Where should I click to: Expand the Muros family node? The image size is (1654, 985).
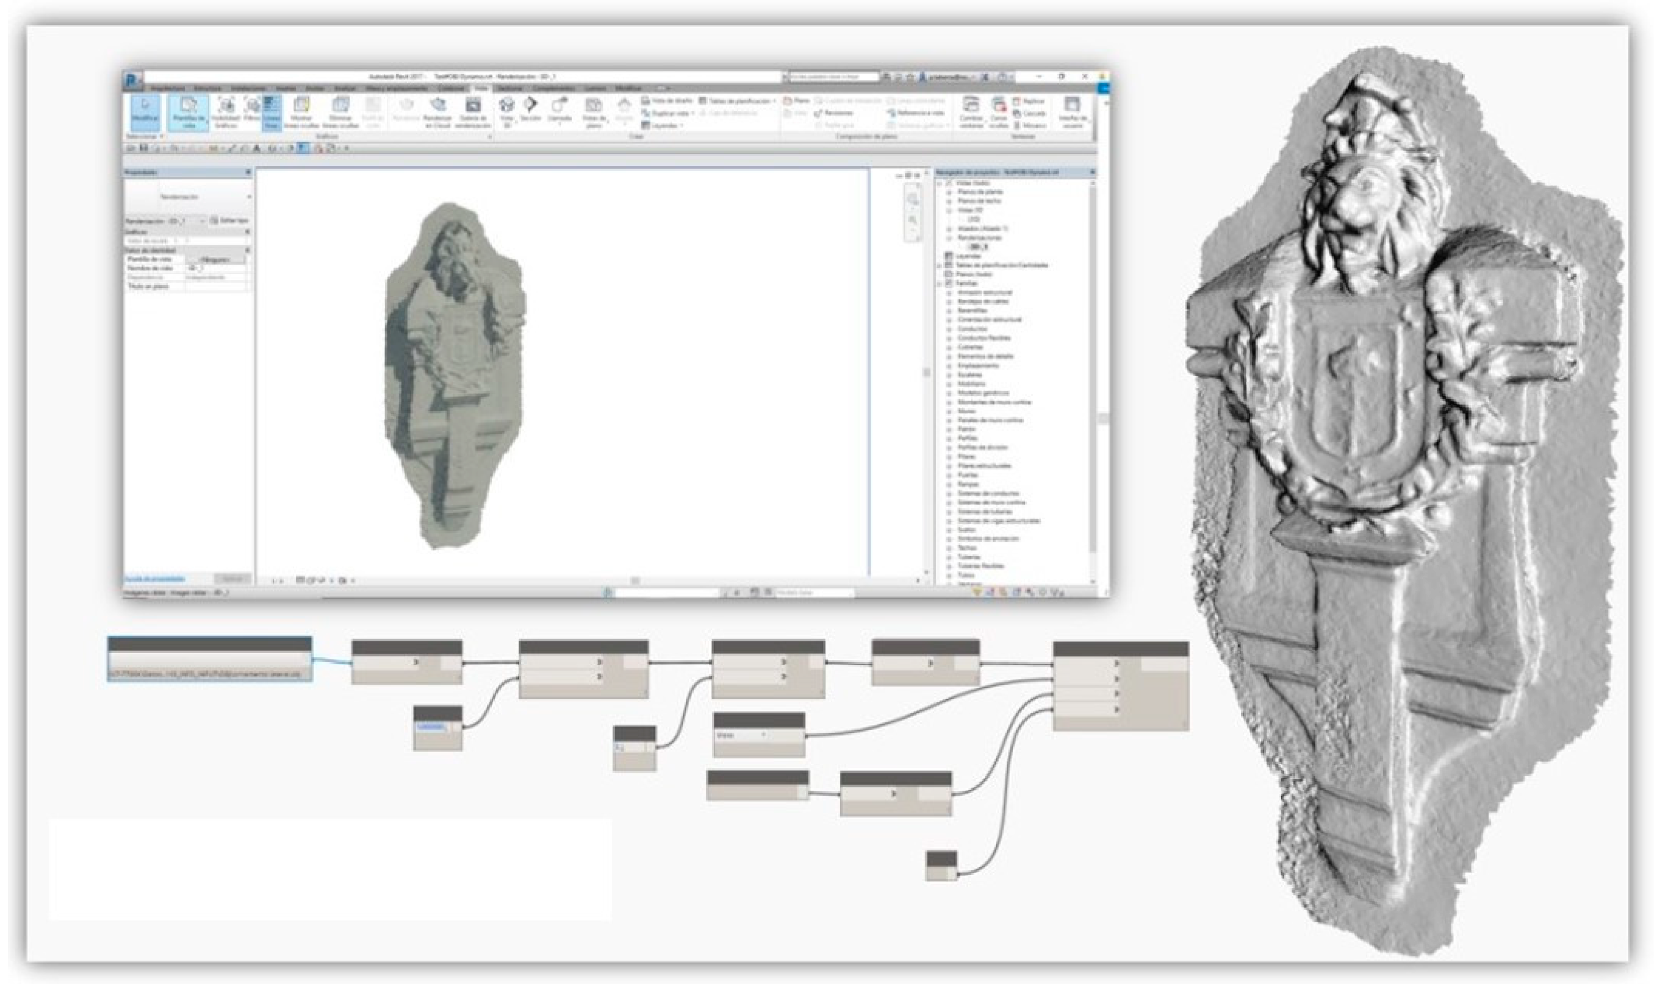(949, 411)
